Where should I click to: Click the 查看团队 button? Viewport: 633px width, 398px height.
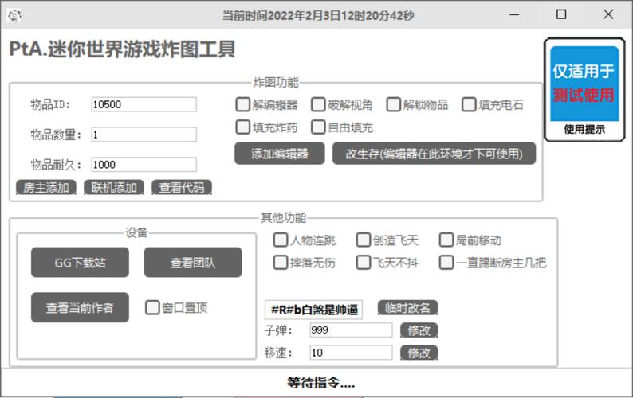tap(193, 263)
